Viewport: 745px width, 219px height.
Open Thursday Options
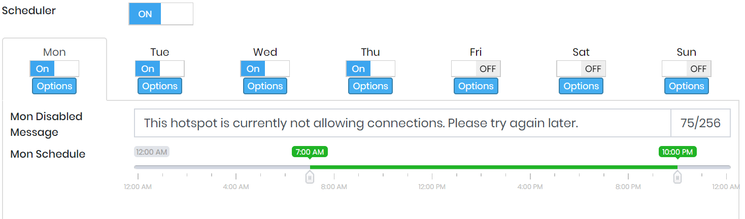coord(370,86)
